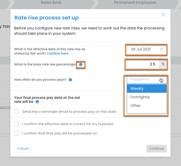Focus the base rate percentage field
This screenshot has height=166, width=181.
click(x=143, y=64)
